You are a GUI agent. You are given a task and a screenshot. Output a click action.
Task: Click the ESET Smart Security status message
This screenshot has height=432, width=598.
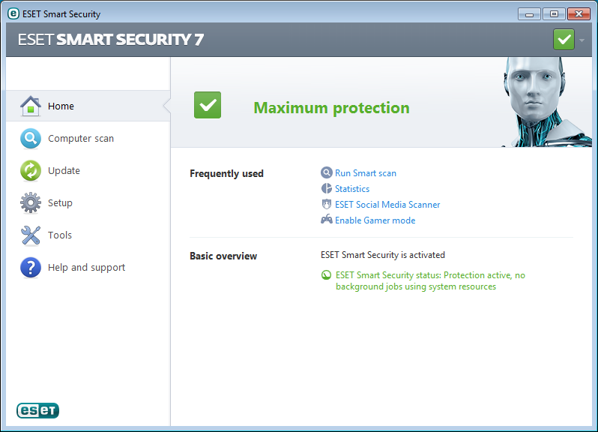[430, 280]
